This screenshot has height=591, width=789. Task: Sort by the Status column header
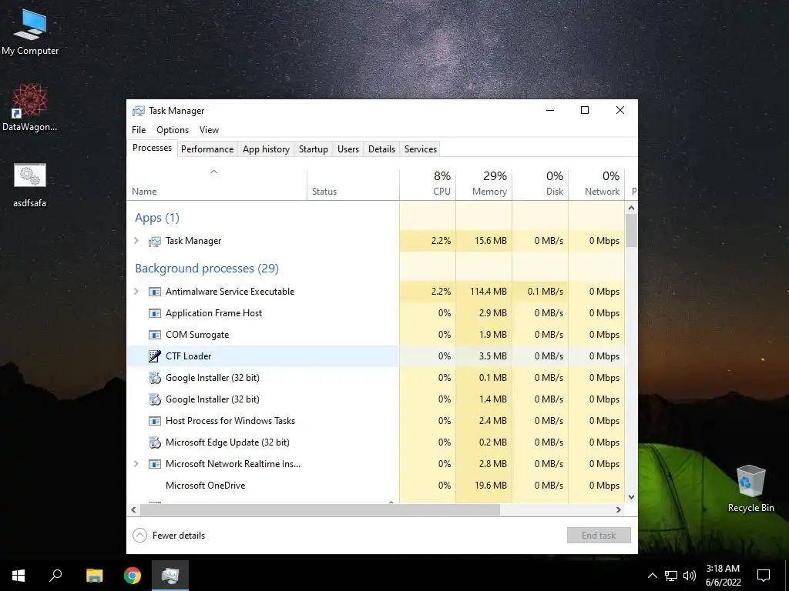pyautogui.click(x=353, y=183)
